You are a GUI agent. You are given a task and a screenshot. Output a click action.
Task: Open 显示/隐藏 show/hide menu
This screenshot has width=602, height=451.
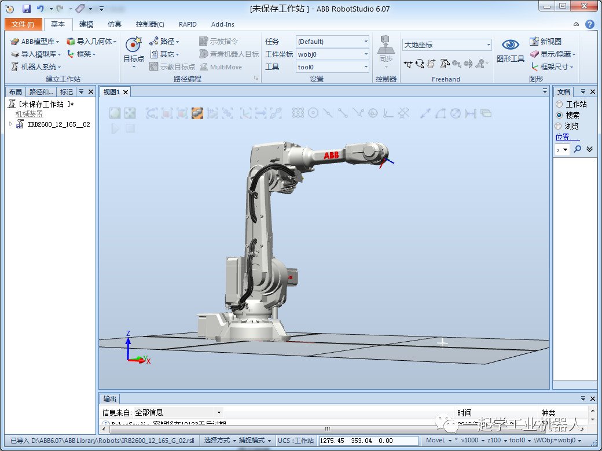pyautogui.click(x=552, y=54)
